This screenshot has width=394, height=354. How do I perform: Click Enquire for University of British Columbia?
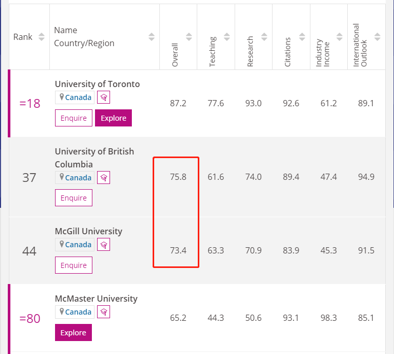point(74,197)
